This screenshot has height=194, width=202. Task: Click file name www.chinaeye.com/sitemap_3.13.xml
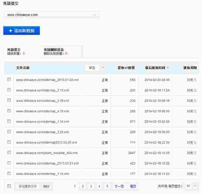click(42, 90)
